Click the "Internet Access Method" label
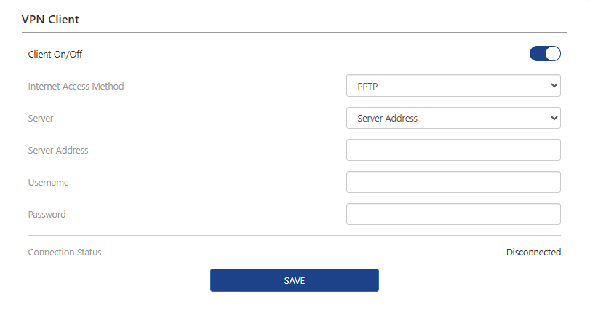This screenshot has width=590, height=313. tap(76, 86)
